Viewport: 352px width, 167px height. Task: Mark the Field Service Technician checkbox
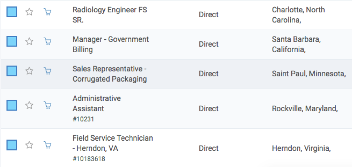tap(12, 145)
